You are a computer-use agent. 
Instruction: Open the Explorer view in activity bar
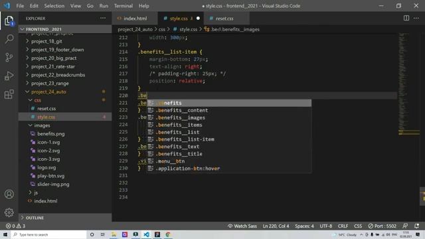[x=9, y=21]
